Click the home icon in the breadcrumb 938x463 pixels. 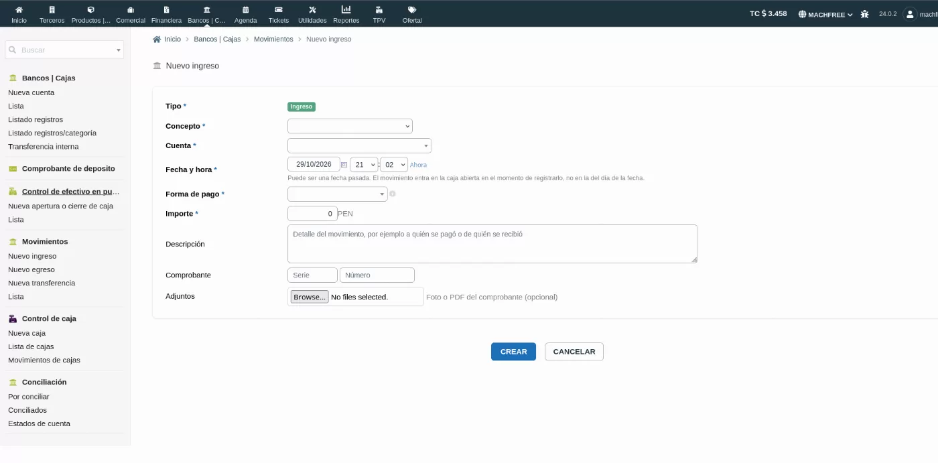pyautogui.click(x=157, y=39)
